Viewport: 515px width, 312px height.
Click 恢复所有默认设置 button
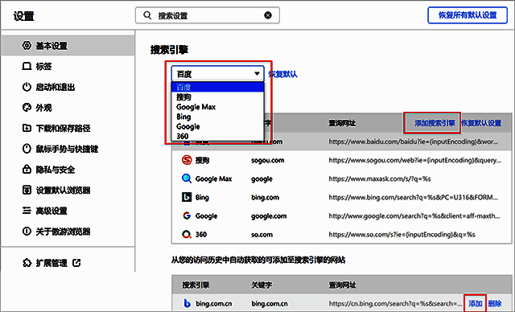(x=468, y=15)
